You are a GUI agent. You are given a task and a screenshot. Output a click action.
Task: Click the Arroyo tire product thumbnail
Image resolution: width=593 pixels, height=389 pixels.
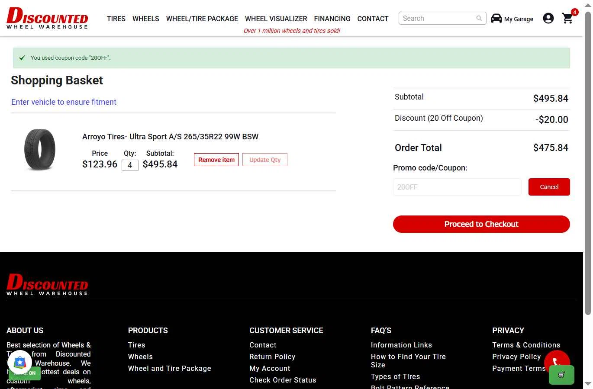coord(40,149)
